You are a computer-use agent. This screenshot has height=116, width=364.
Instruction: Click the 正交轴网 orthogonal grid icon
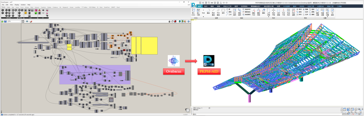[x=235, y=12]
